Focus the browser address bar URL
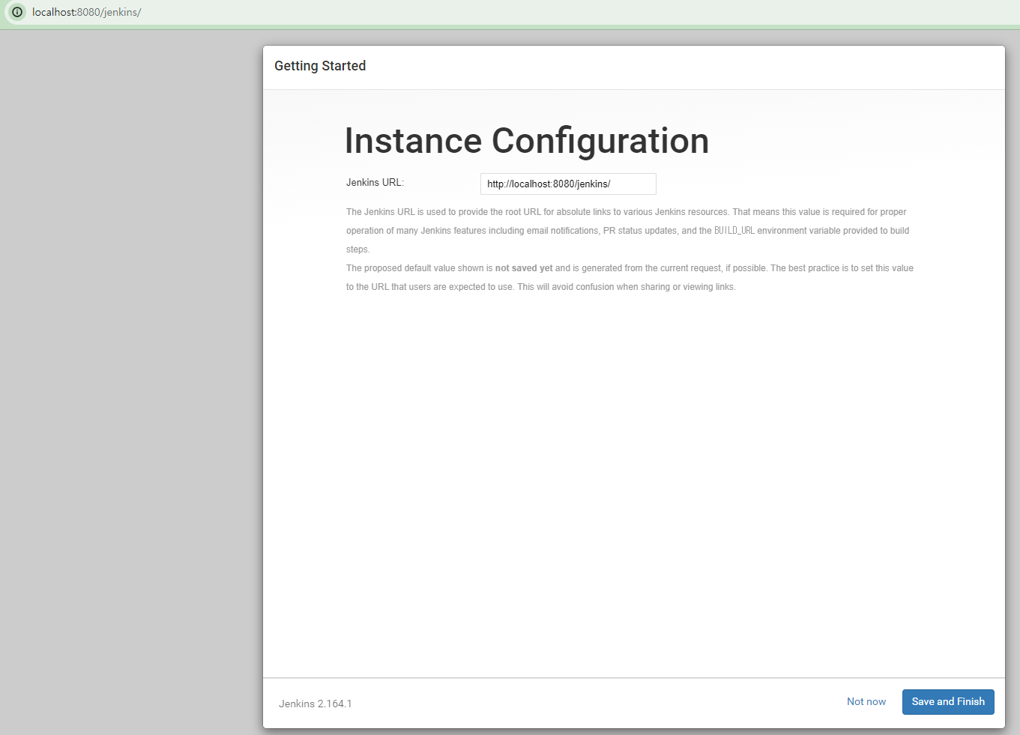The width and height of the screenshot is (1020, 735). (86, 12)
